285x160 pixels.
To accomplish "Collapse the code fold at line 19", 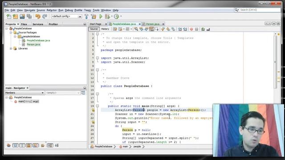I will pyautogui.click(x=98, y=106).
